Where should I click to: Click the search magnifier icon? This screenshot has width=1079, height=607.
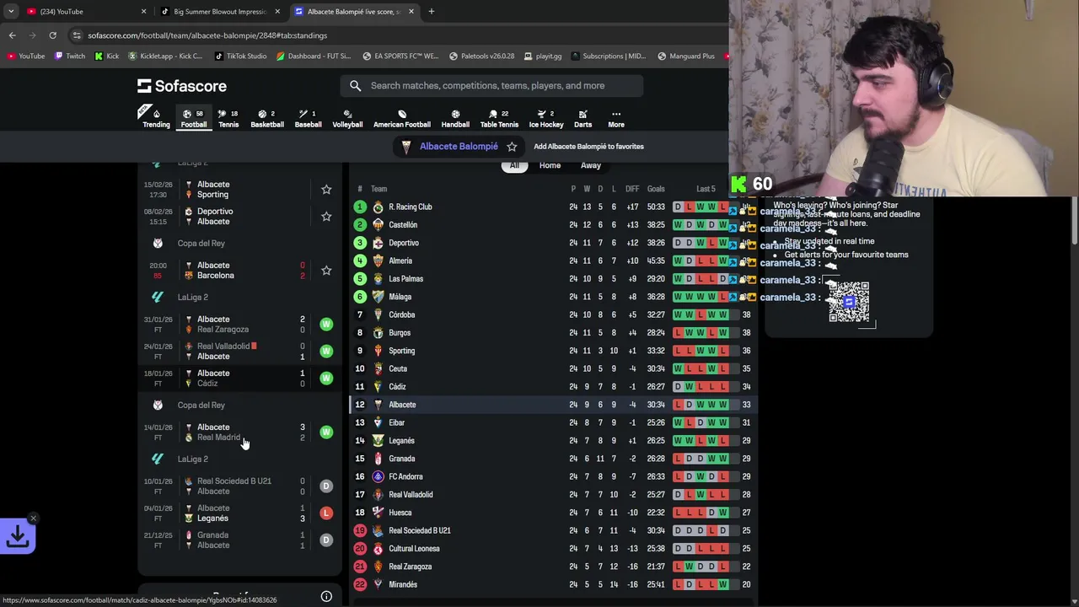tap(356, 85)
